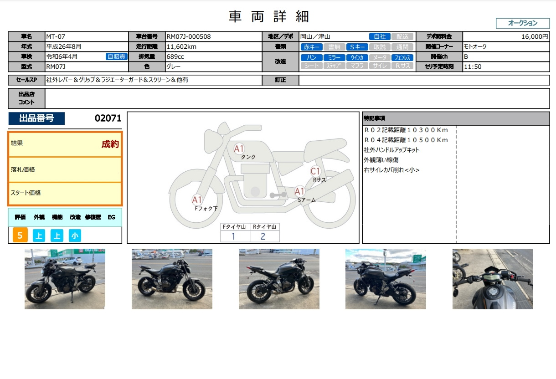Select the A1 marker on the swingarm

299,191
